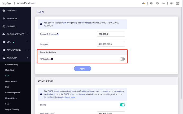Click the AP Isolation info icon
The image size is (183, 114).
pos(52,59)
